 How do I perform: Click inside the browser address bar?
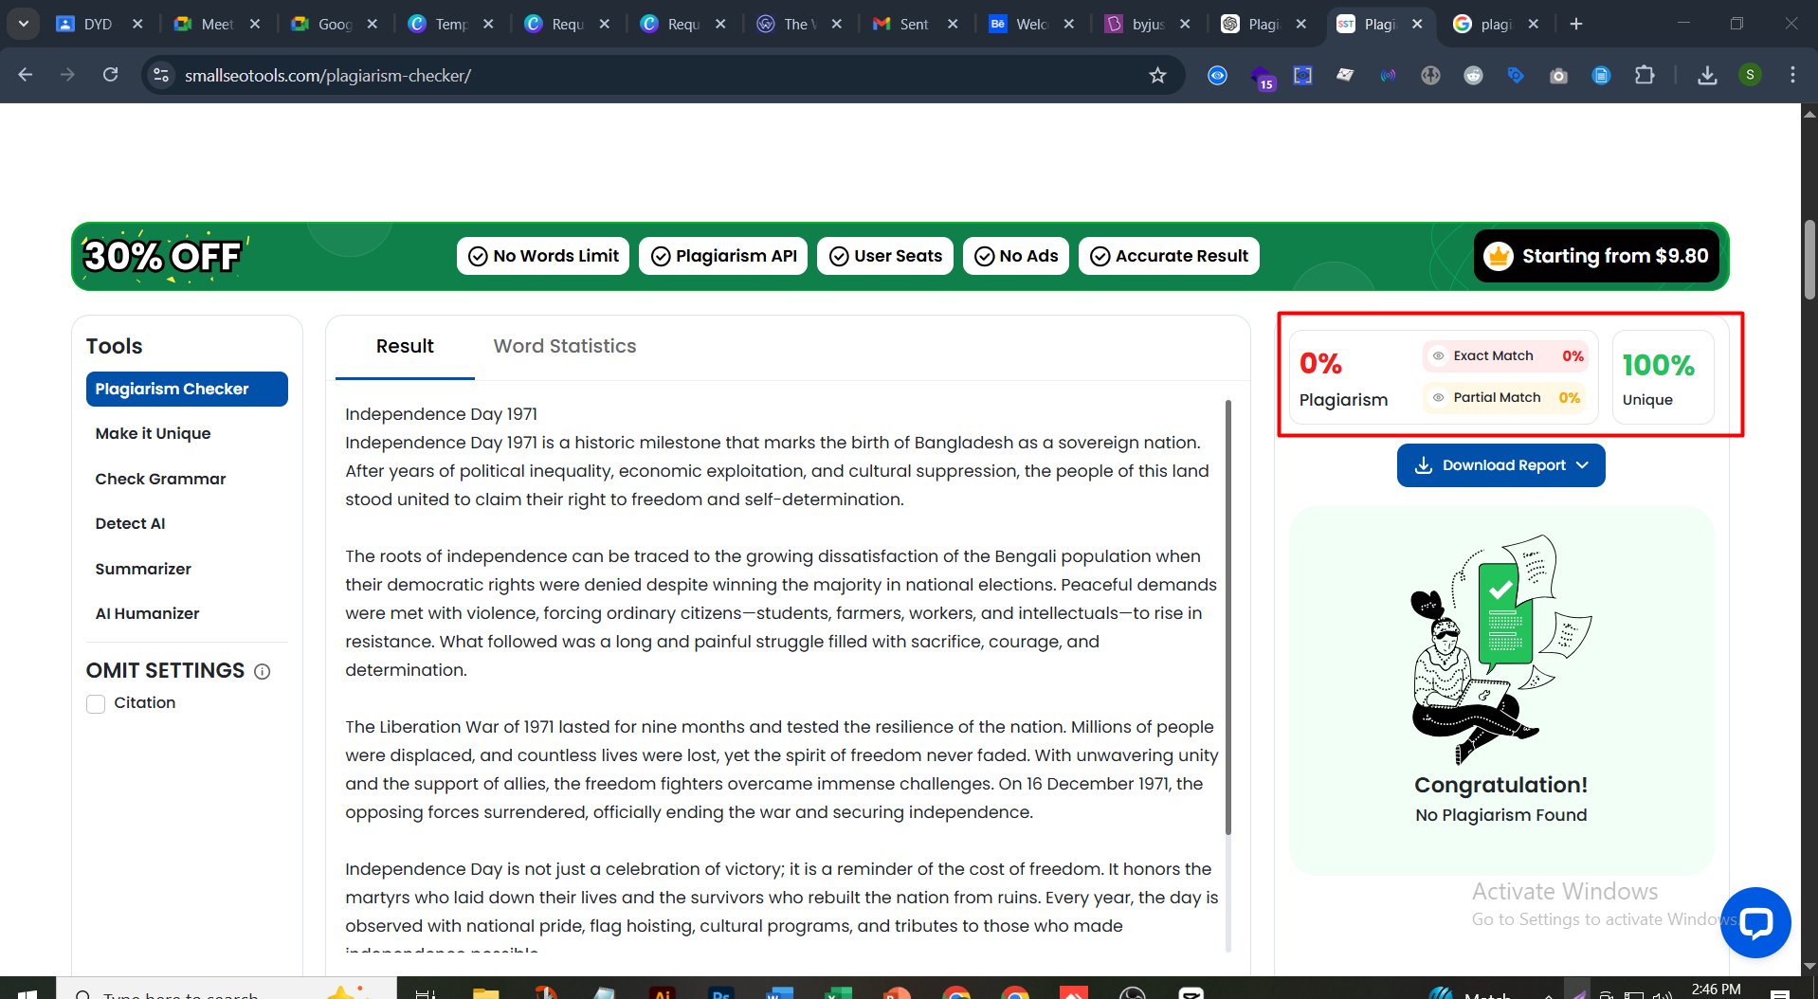click(569, 75)
